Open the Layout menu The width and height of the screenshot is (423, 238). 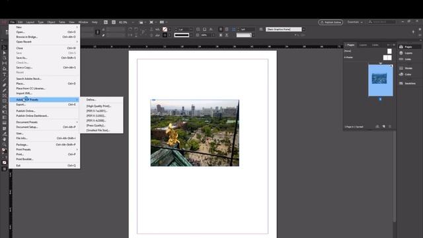30,22
